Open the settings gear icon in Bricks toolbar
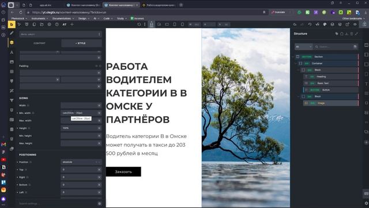Viewport: 369px width, 208px height. click(49, 24)
